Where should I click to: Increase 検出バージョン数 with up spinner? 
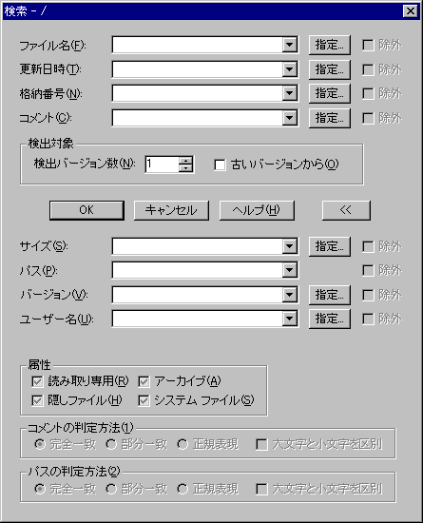(x=185, y=161)
